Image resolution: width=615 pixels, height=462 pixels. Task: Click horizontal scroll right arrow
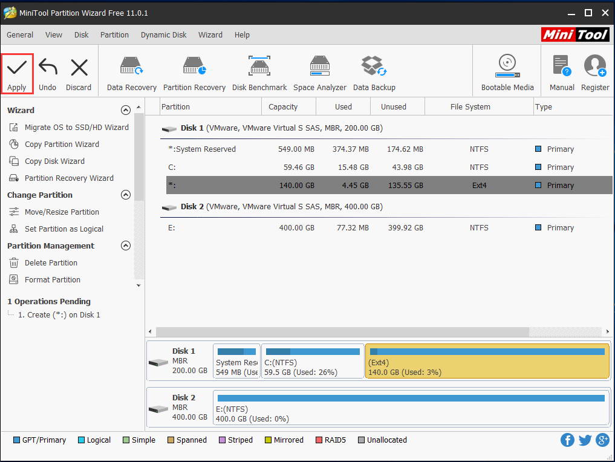(x=607, y=332)
